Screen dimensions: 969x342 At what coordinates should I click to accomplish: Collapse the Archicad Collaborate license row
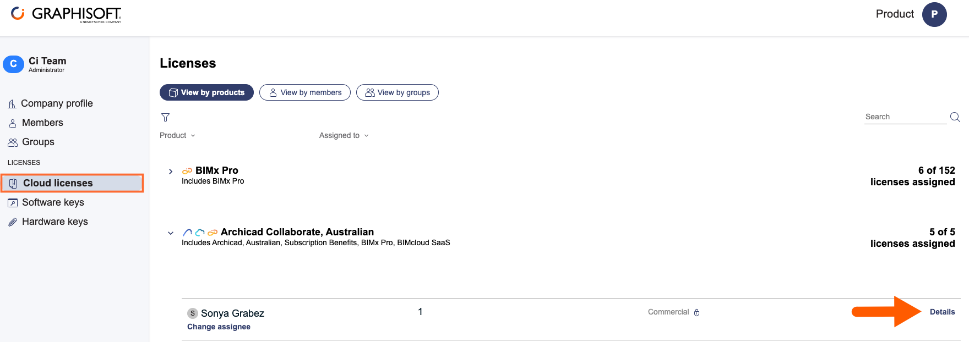point(171,233)
